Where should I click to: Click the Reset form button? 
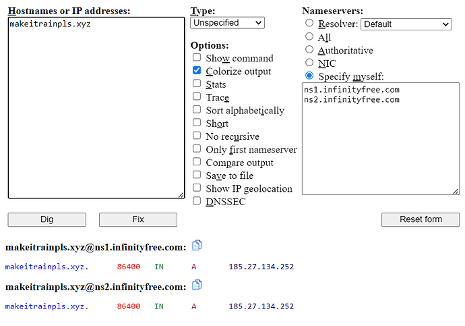point(421,219)
